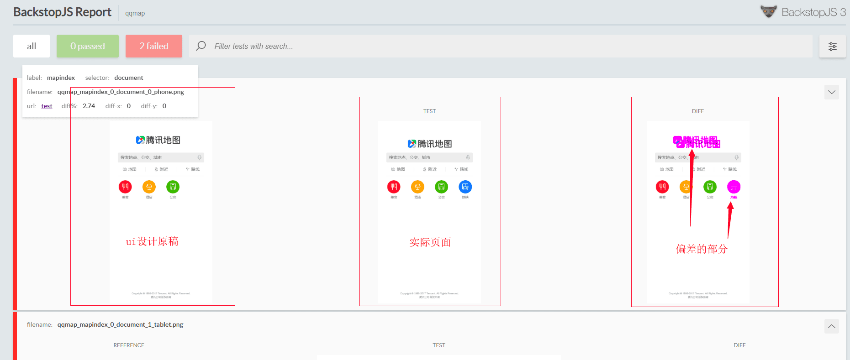Click red food icon in reference screenshot

point(125,187)
